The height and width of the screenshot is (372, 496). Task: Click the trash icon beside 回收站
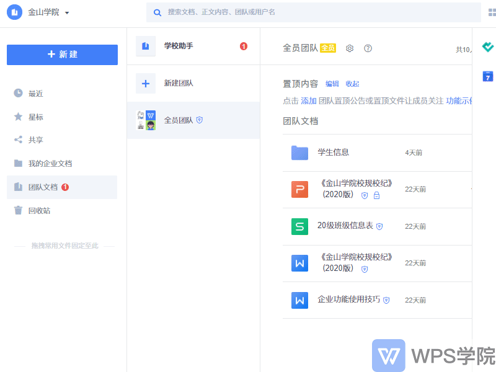[19, 210]
